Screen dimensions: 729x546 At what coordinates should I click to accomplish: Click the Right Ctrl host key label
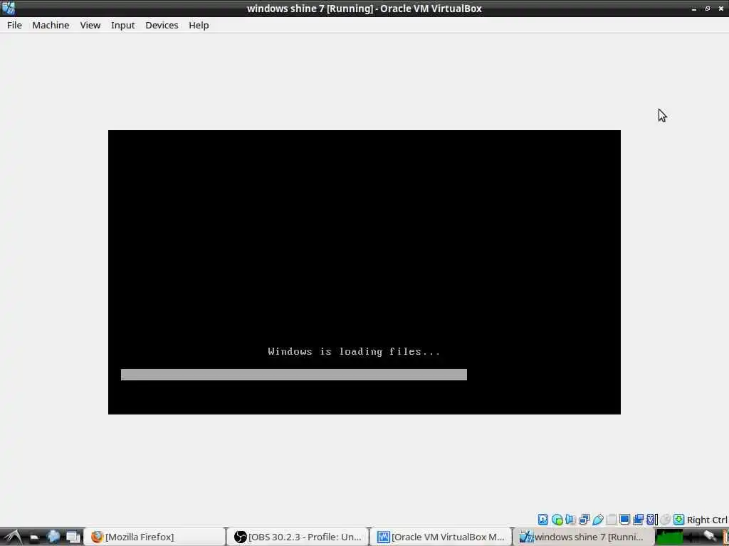[x=707, y=520]
